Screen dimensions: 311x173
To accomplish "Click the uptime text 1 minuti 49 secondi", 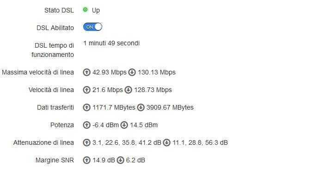I will 111,43.
